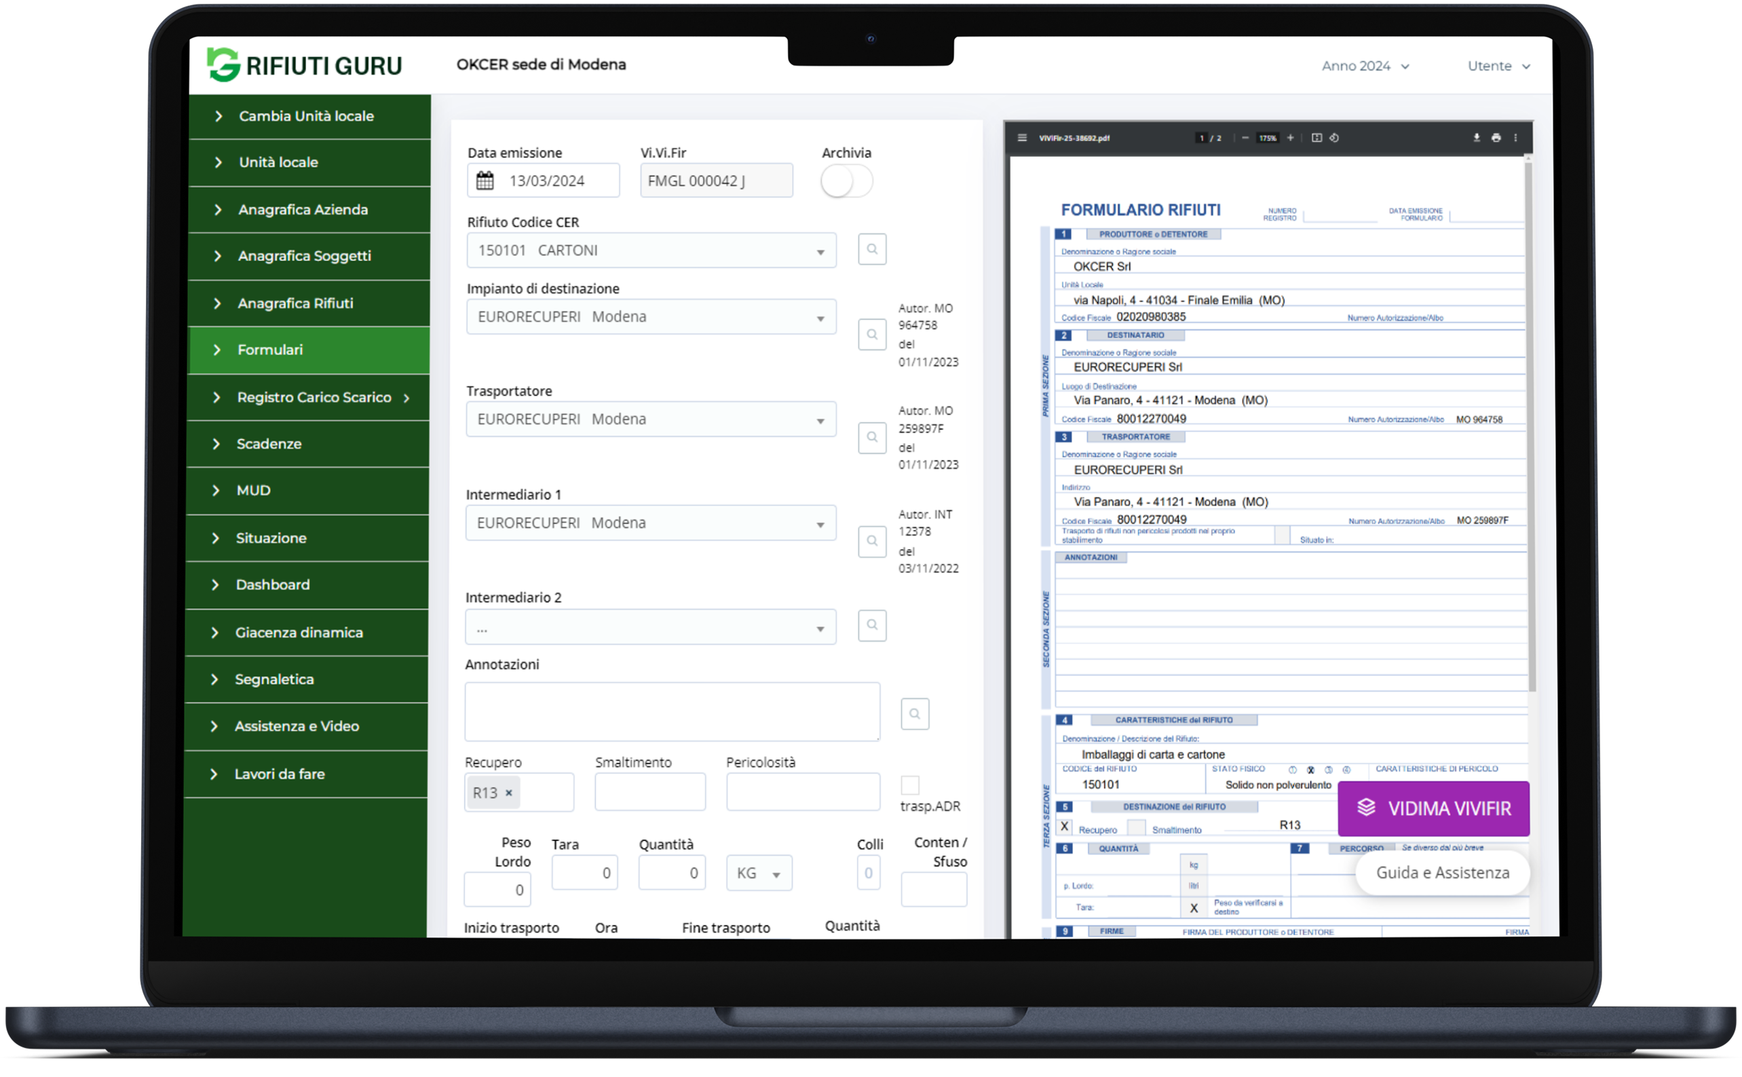Click search icon next to Annotazioni

tap(915, 714)
